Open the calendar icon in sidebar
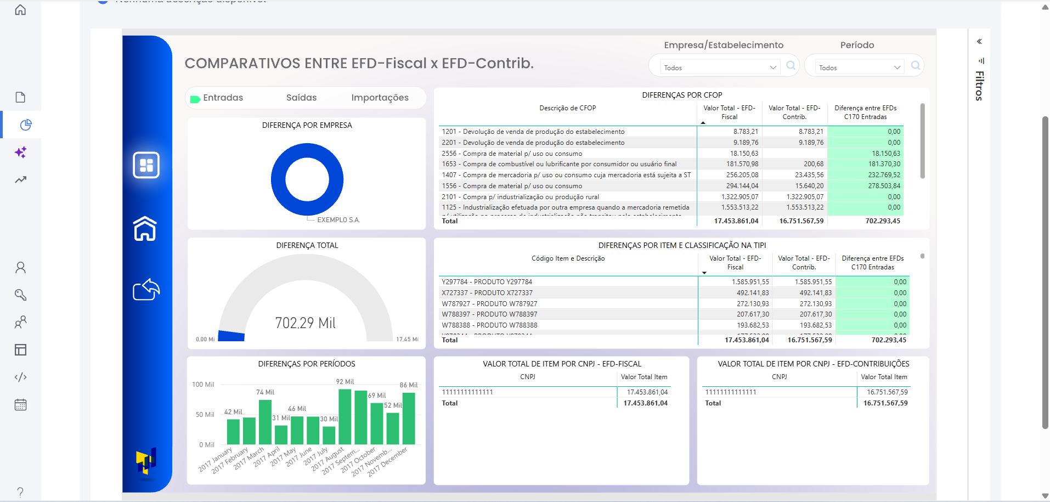 [x=21, y=405]
